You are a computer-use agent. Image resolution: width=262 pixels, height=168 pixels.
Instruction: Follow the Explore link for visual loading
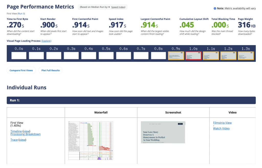coord(46,41)
